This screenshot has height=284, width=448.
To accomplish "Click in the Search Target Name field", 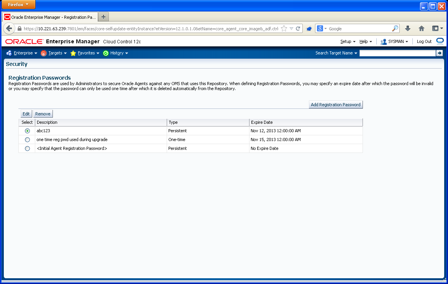I will [397, 53].
